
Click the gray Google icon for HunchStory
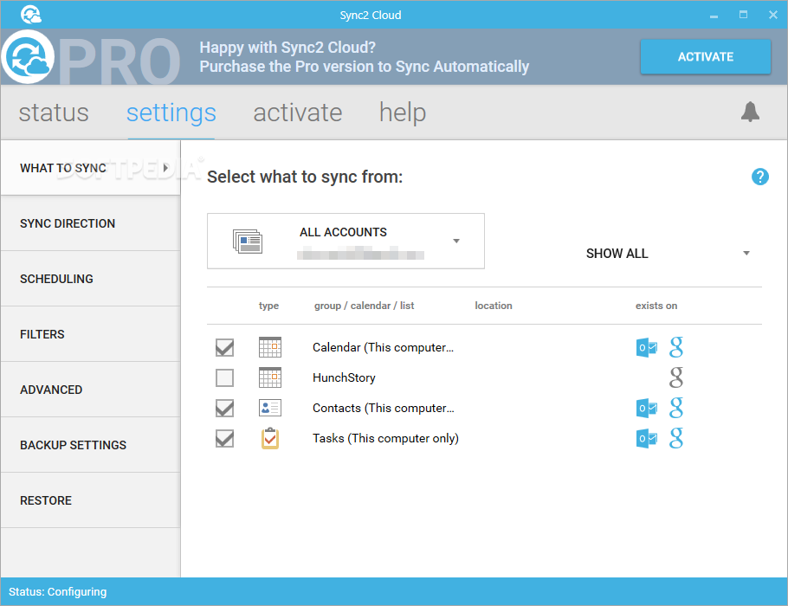[676, 377]
